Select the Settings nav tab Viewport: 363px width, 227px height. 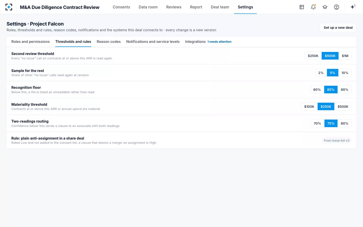(x=245, y=7)
